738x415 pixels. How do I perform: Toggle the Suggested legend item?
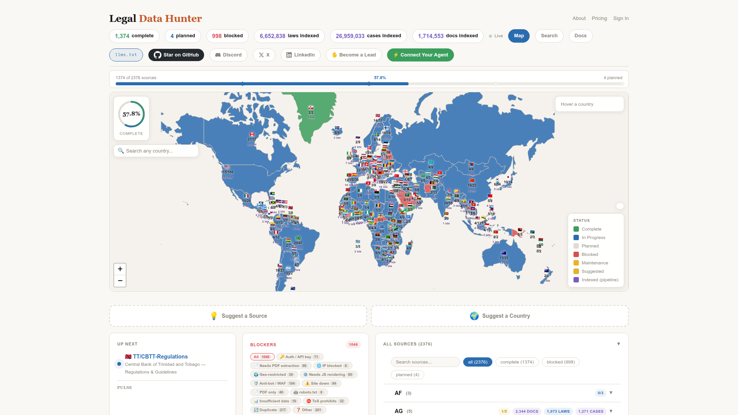[588, 271]
